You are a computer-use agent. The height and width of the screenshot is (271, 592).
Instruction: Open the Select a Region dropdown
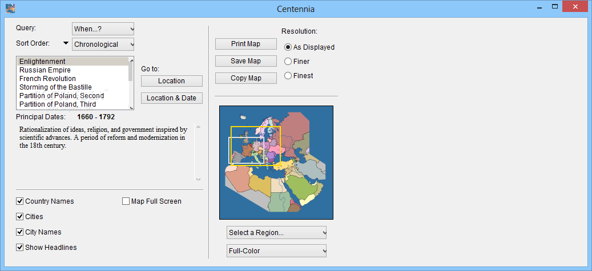click(x=276, y=233)
